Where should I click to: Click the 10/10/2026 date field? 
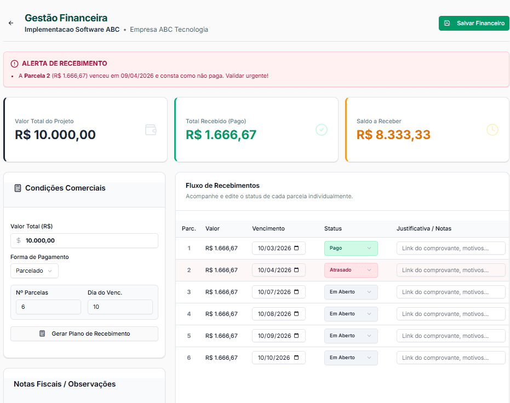(279, 358)
